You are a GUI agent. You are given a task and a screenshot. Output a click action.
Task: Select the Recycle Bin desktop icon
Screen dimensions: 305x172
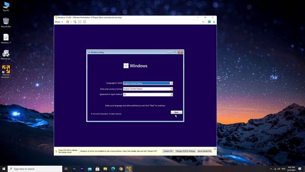click(6, 22)
